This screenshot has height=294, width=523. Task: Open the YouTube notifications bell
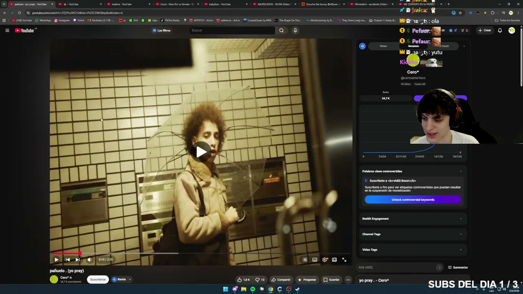point(500,30)
